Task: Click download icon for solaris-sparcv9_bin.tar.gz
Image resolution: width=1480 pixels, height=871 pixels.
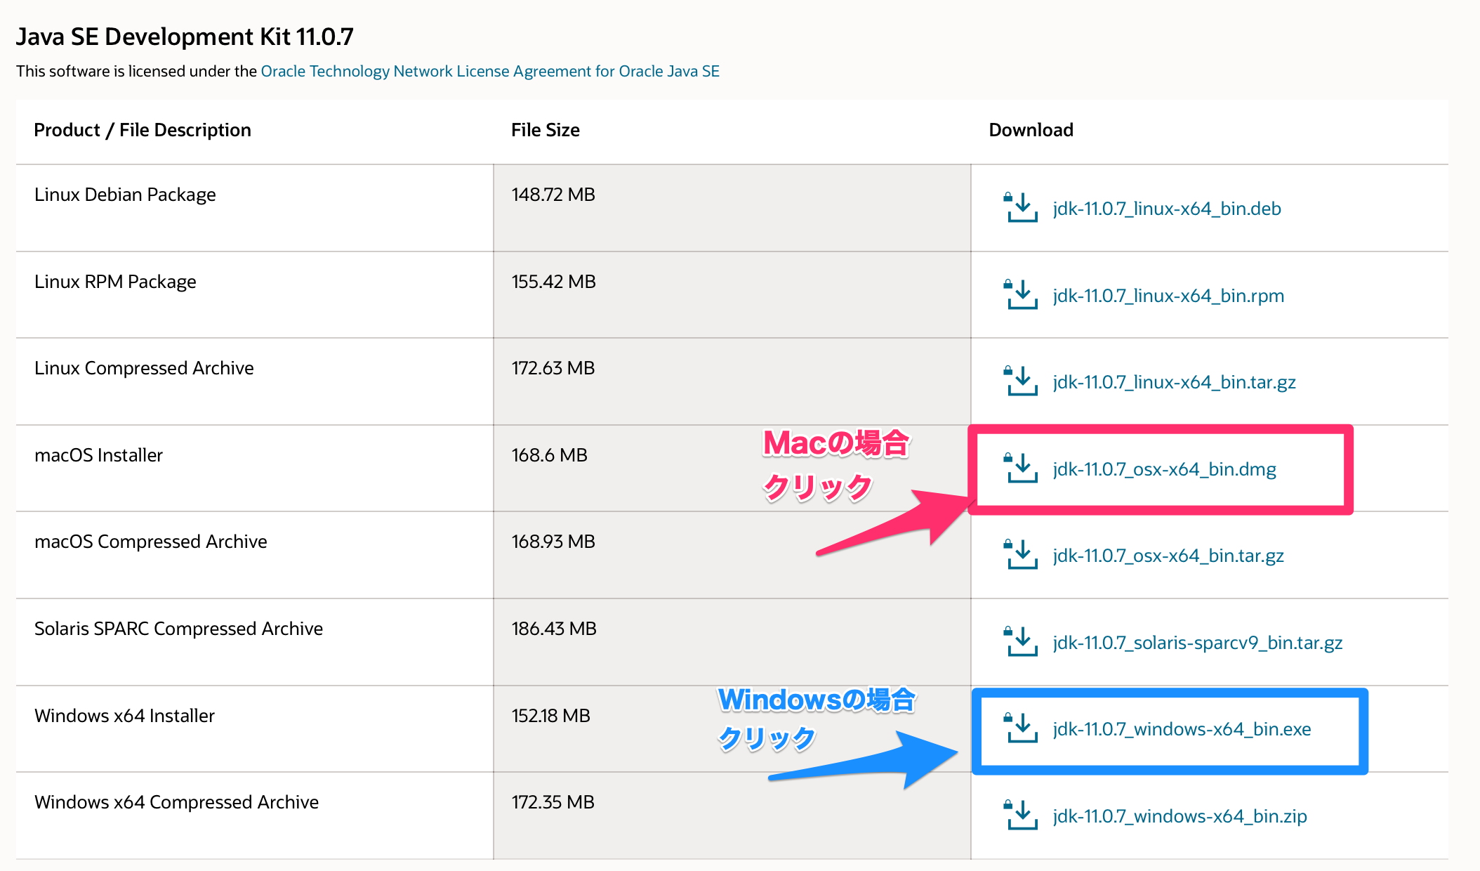Action: (x=1022, y=642)
